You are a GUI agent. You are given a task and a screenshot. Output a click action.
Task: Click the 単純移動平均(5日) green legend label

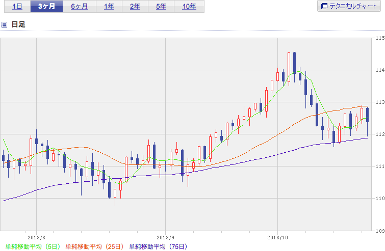click(x=33, y=246)
